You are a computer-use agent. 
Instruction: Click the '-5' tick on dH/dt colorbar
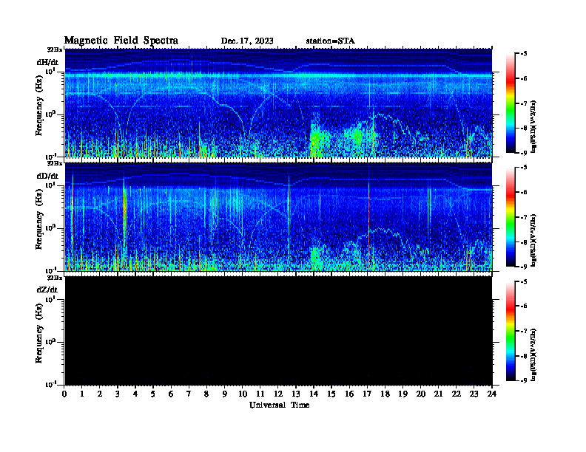click(524, 54)
